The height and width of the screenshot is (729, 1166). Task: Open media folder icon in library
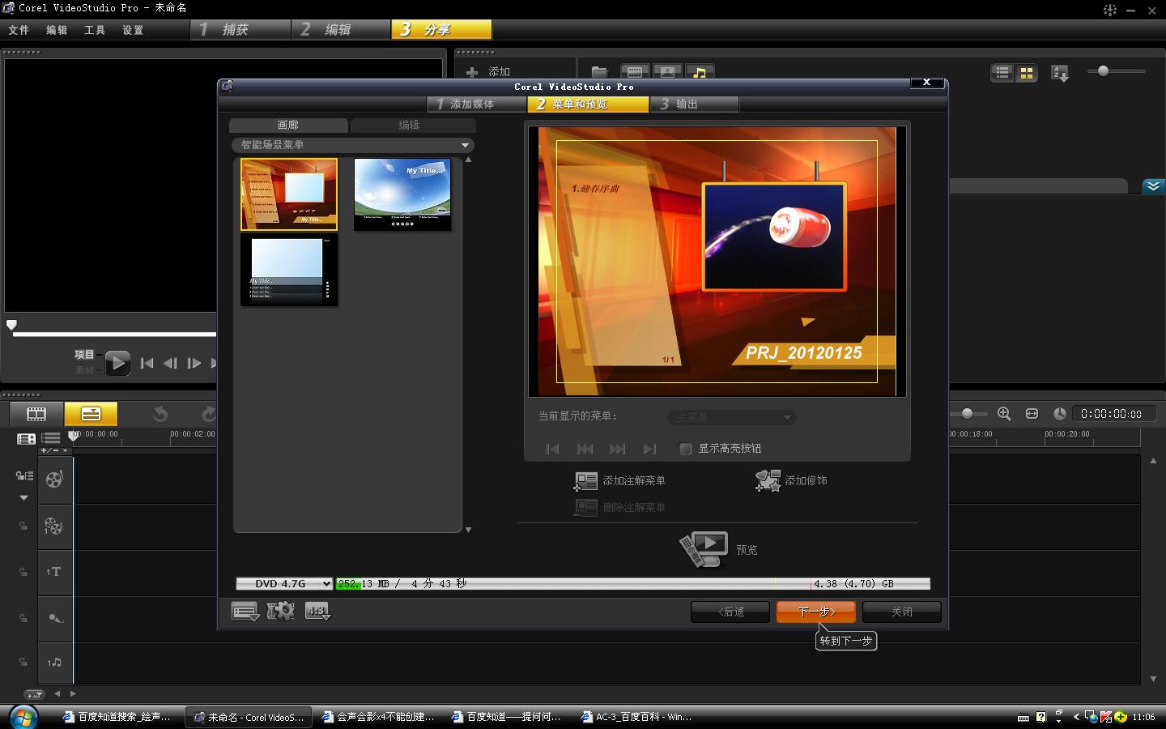(x=599, y=72)
